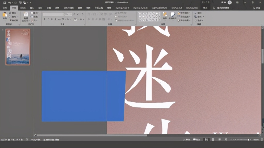This screenshot has height=148, width=264.
Task: Toggle Strikethrough formatting
Action: 59,20
